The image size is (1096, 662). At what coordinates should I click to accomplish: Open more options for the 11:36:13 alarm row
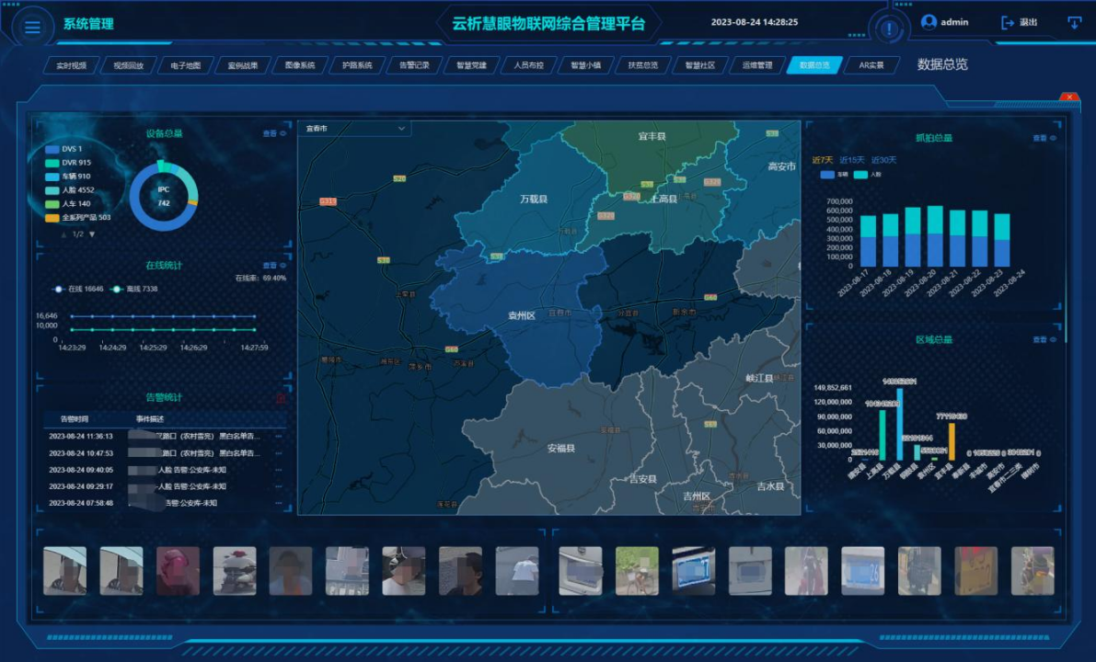tap(279, 437)
